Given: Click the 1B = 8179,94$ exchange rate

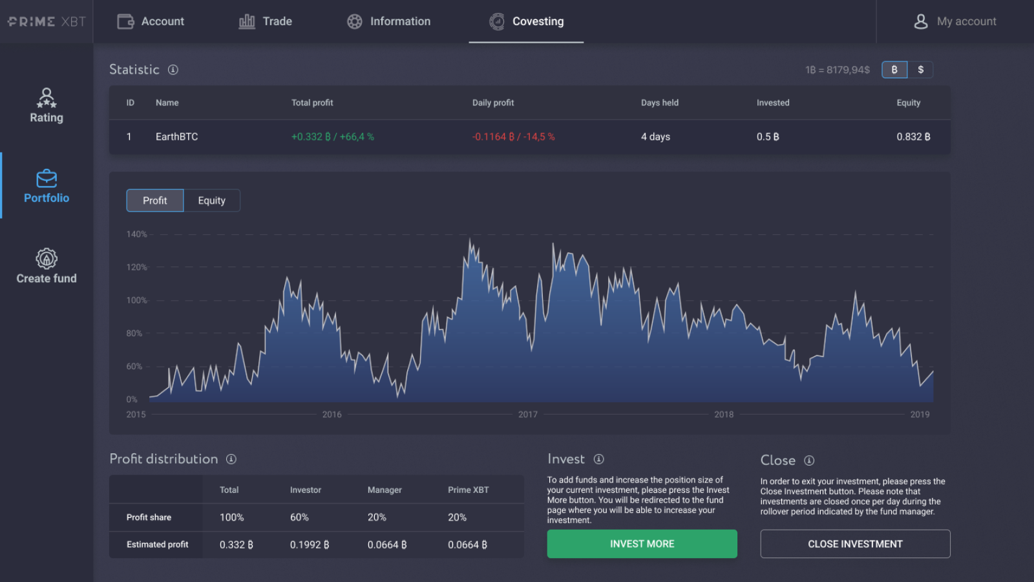Looking at the screenshot, I should [837, 70].
